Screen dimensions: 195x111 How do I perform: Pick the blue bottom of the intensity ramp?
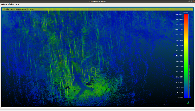click(186, 95)
